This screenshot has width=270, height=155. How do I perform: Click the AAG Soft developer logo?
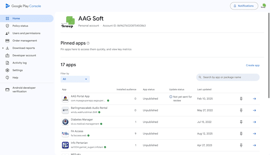pyautogui.click(x=68, y=22)
